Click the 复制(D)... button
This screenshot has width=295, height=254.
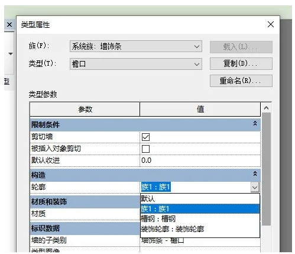[x=241, y=63]
